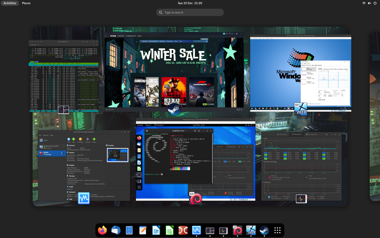The image size is (380, 238).
Task: Click the CPU3 color swatch in Resources
Action: pos(305,153)
